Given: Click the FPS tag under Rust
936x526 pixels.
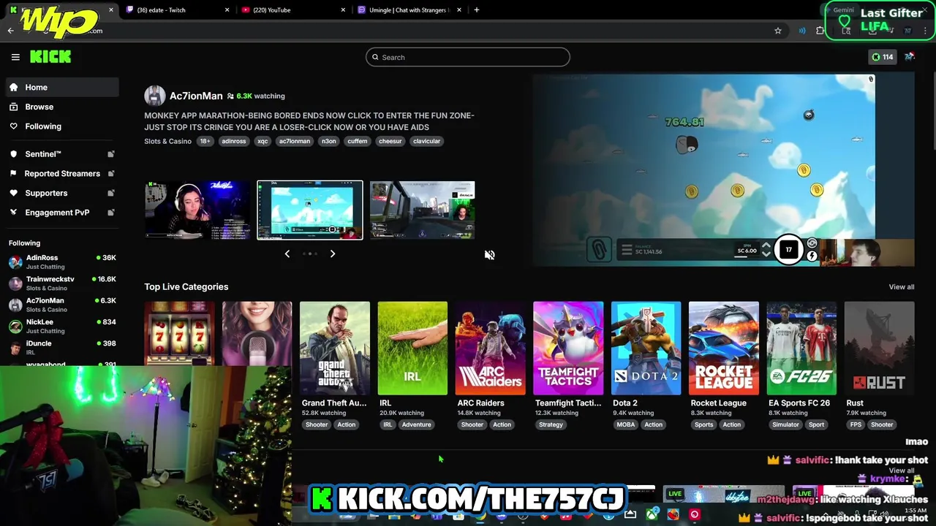Looking at the screenshot, I should (856, 424).
